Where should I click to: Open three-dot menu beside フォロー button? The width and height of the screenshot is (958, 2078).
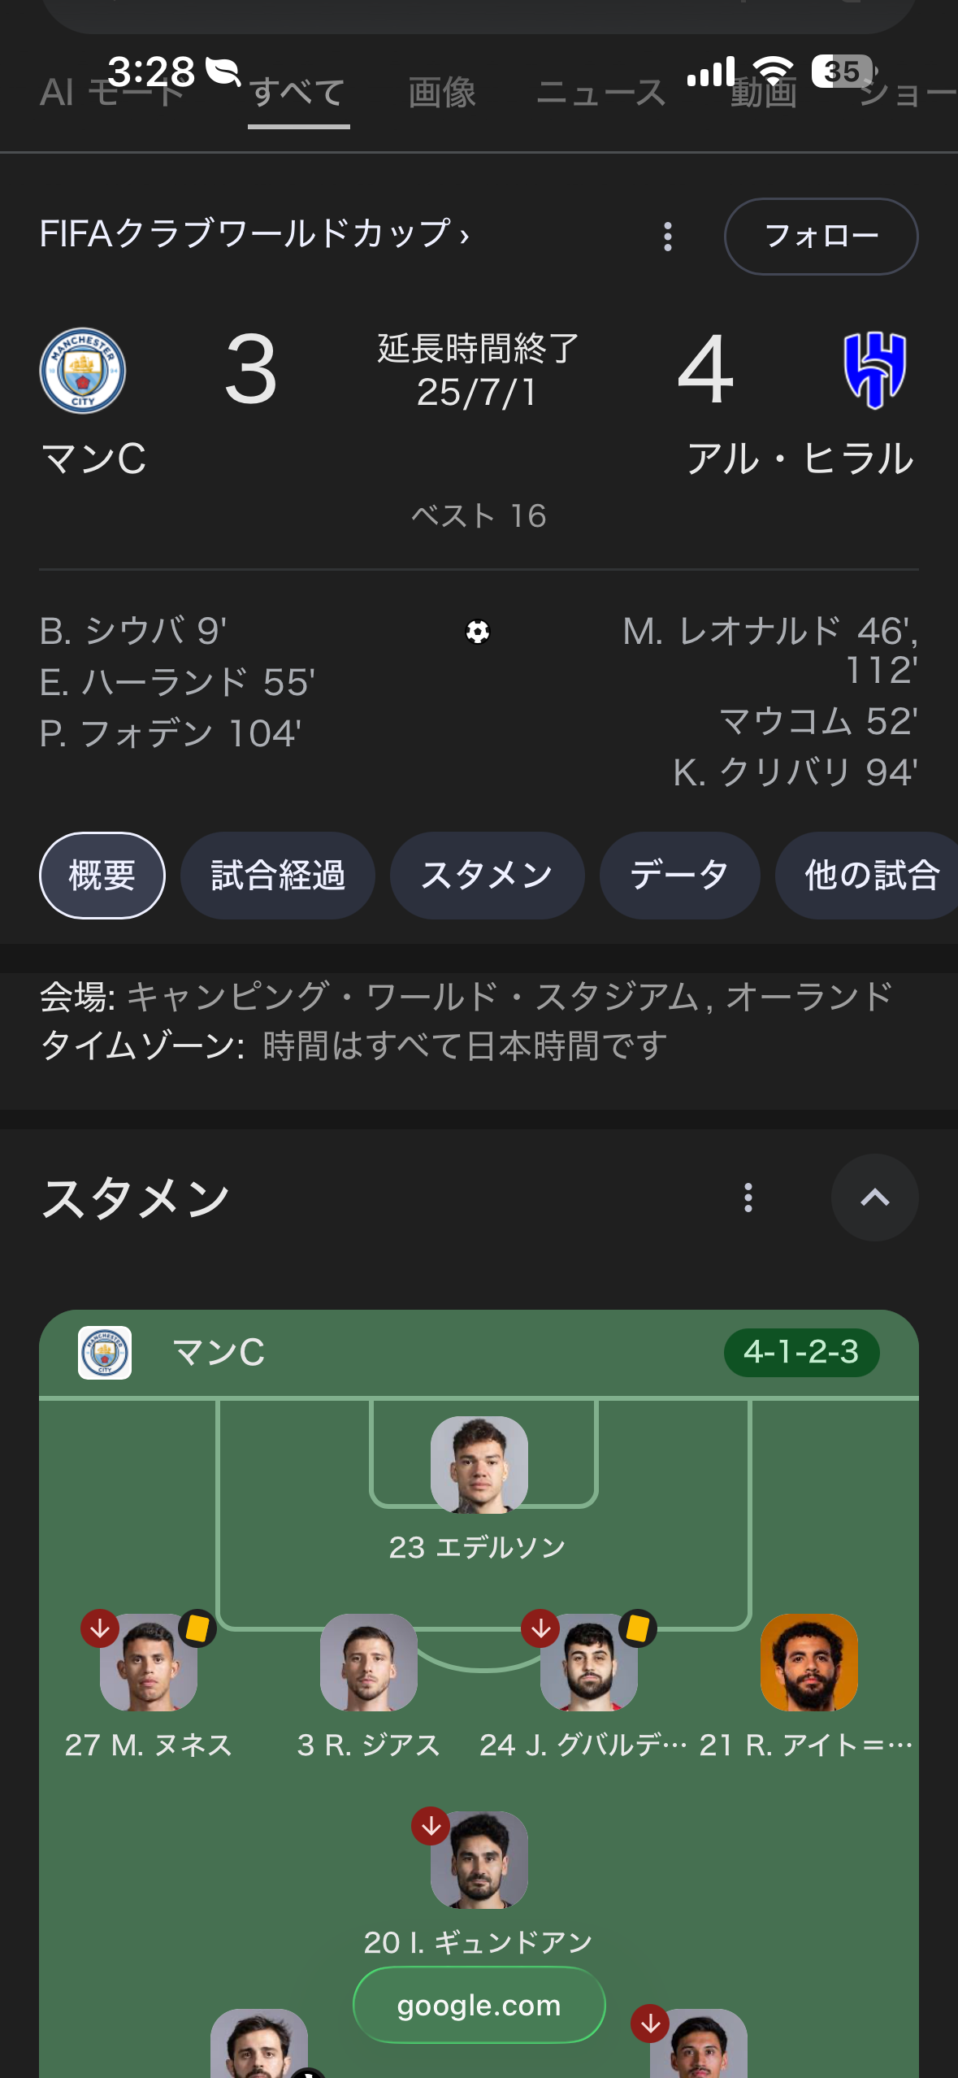point(668,237)
